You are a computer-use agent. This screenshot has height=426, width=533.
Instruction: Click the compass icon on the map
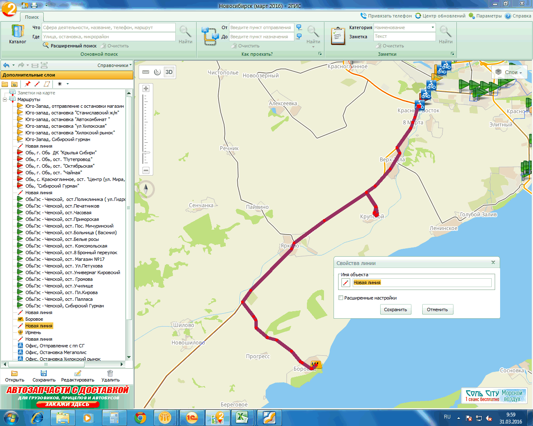tap(146, 190)
